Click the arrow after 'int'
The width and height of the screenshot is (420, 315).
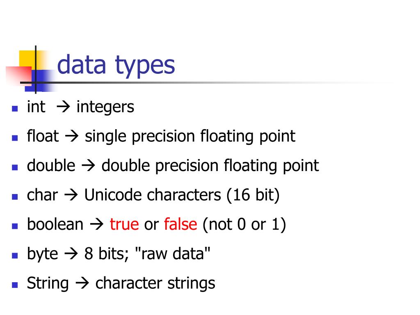63,107
